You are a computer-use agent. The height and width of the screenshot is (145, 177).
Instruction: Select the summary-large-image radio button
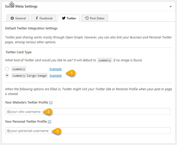click(x=7, y=75)
